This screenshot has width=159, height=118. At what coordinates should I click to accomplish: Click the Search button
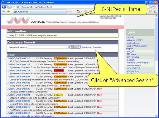point(75,47)
